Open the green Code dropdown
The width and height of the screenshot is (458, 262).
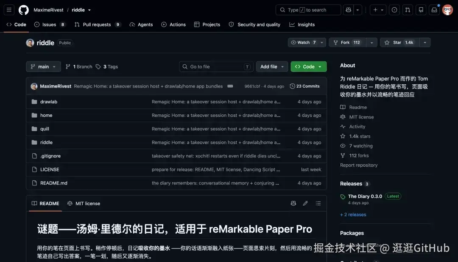pyautogui.click(x=308, y=67)
